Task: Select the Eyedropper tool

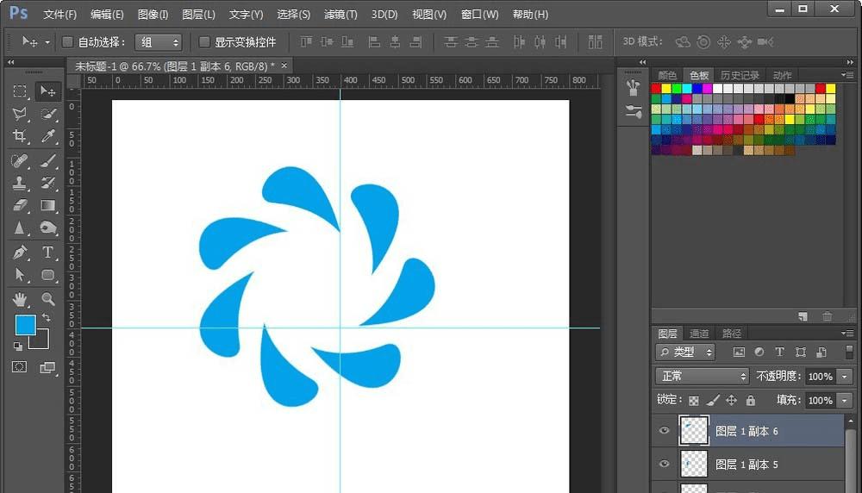Action: coord(47,136)
